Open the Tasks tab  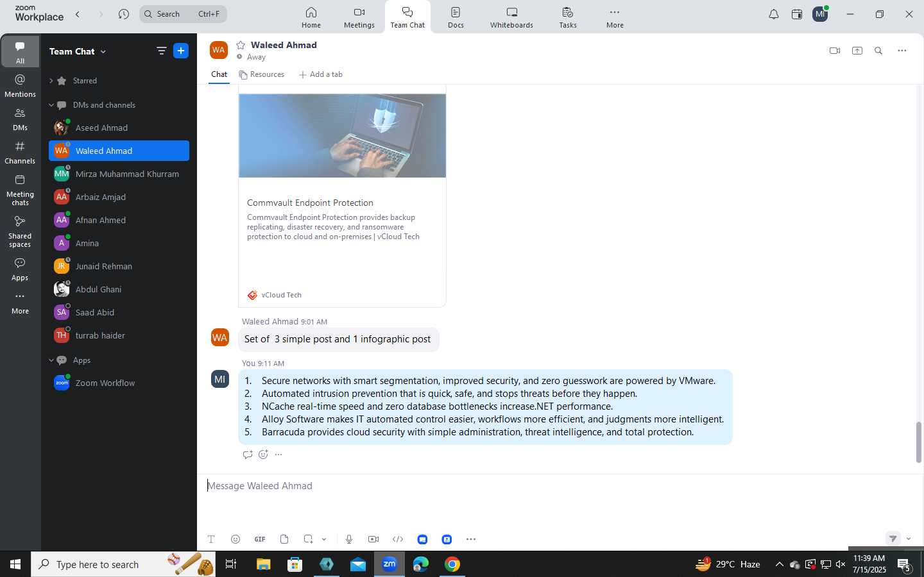[567, 18]
